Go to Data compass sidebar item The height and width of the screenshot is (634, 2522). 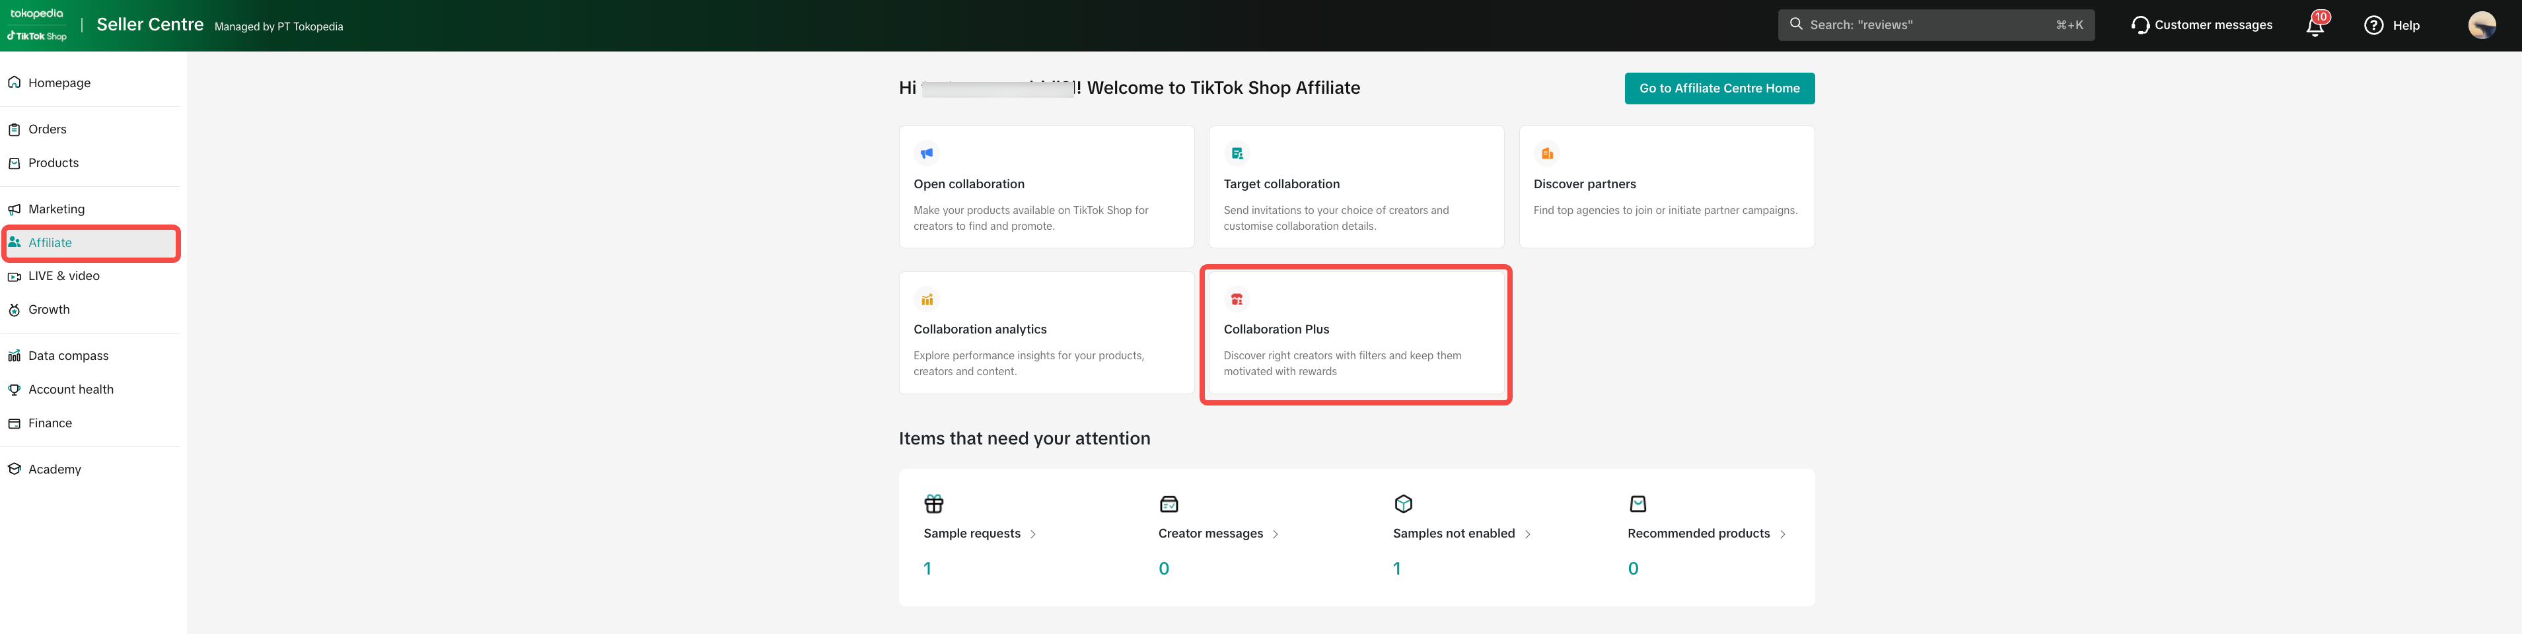(x=67, y=356)
